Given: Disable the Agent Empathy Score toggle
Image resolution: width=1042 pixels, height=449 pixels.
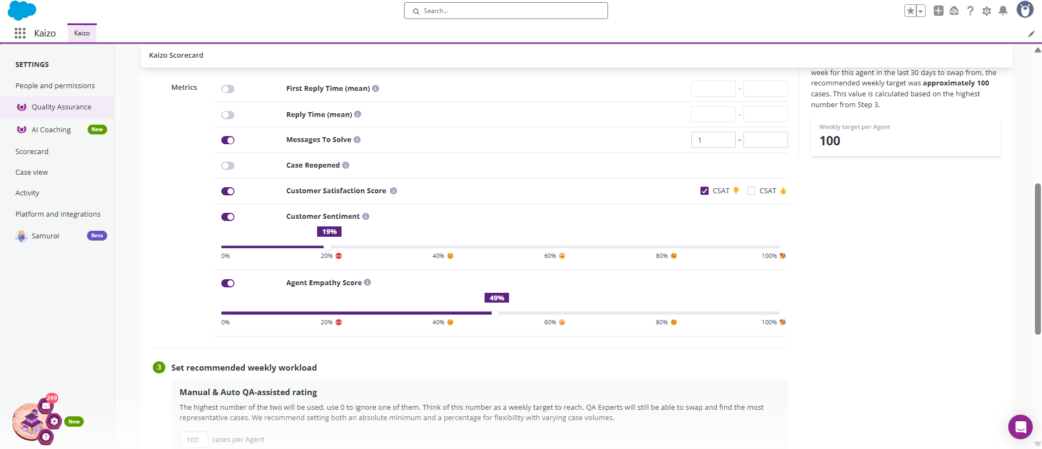Looking at the screenshot, I should tap(228, 283).
